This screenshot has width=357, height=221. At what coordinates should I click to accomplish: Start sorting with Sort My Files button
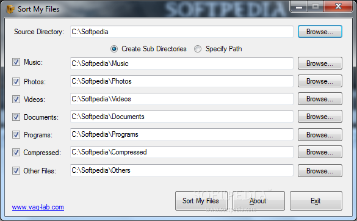(x=201, y=201)
